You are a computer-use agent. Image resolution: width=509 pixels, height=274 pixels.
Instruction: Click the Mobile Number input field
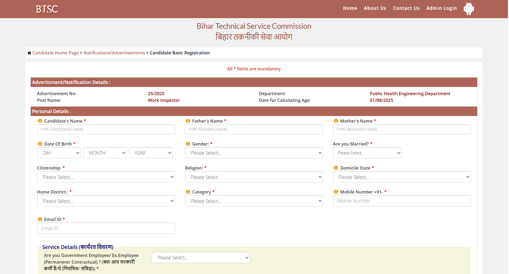(x=402, y=201)
